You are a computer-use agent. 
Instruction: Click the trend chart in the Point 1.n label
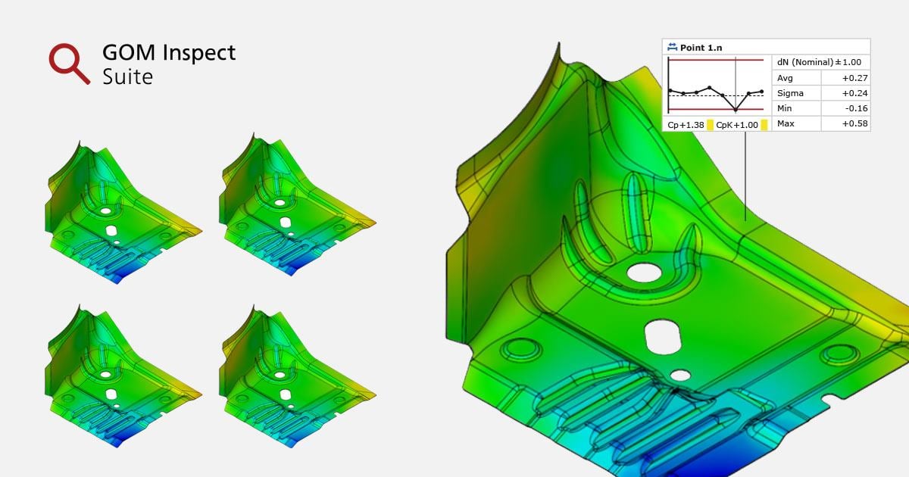coord(717,86)
